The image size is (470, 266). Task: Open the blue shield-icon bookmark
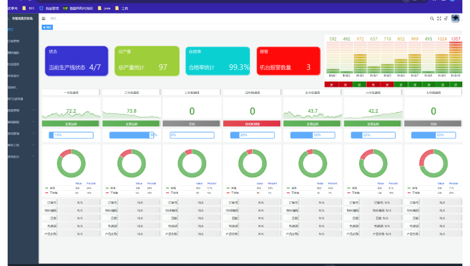(x=49, y=8)
